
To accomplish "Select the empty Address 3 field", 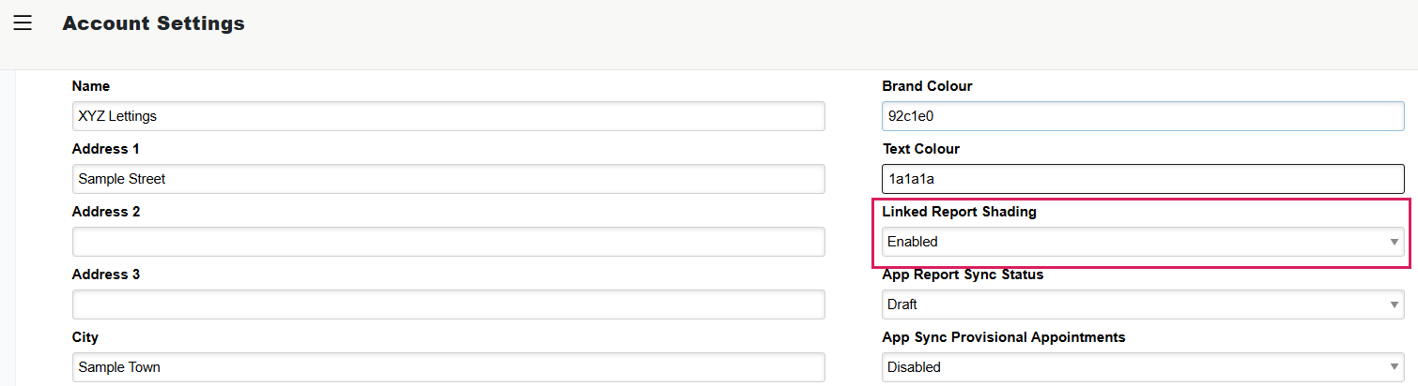I will click(448, 304).
